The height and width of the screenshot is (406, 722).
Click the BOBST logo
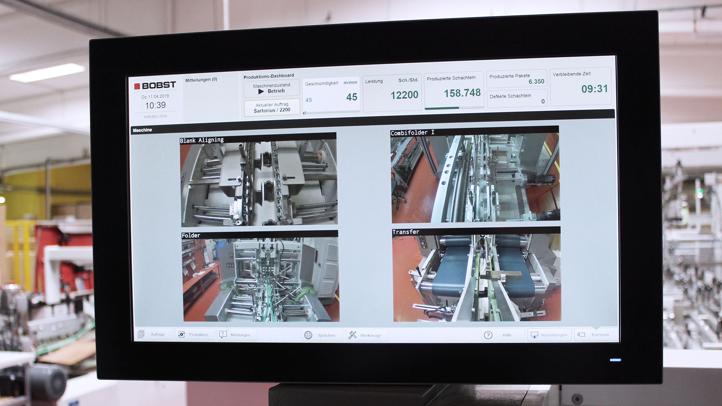pos(155,86)
